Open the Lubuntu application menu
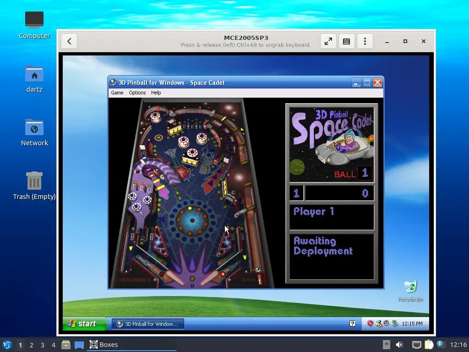 click(x=7, y=345)
